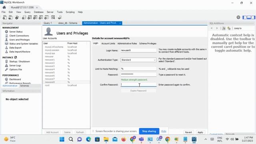The height and width of the screenshot is (144, 256).
Task: Click the Confirm Password field
Action: pos(138,84)
